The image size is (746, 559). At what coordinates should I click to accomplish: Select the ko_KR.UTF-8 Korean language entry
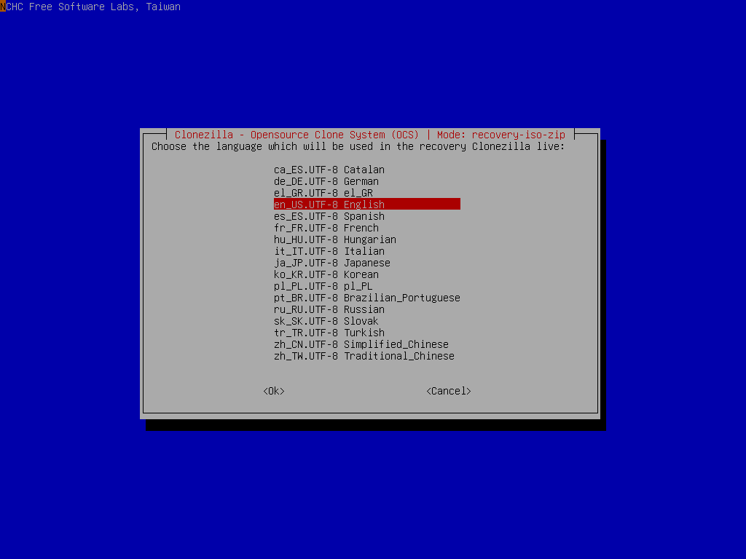coord(326,274)
